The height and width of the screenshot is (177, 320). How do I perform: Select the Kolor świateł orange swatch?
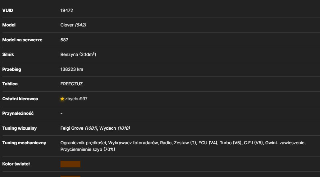click(70, 164)
